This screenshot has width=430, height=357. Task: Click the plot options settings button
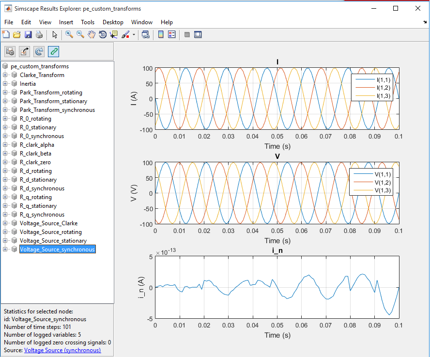[x=10, y=51]
